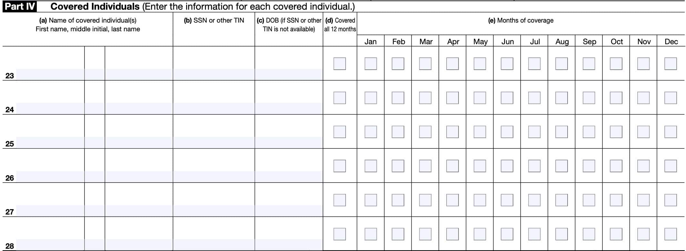Viewport: 686px width, 251px height.
Task: Mark Jun coverage for line 25
Action: pos(507,132)
